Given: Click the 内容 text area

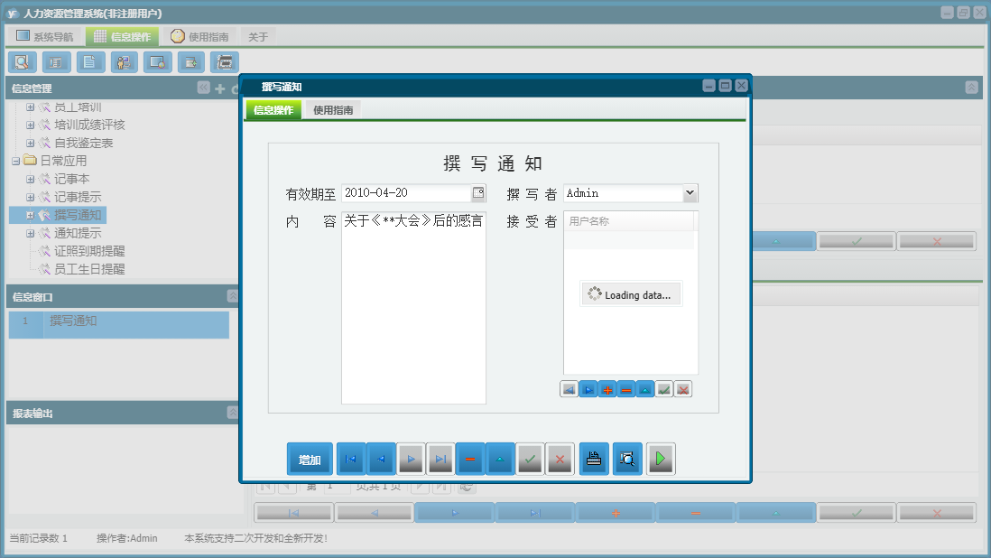Looking at the screenshot, I should click(x=414, y=308).
